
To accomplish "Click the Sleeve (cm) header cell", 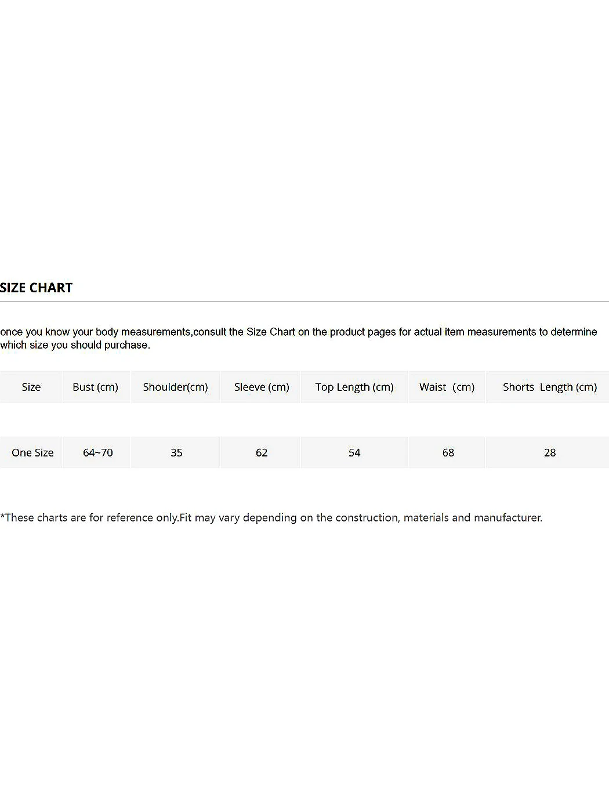I will pyautogui.click(x=262, y=387).
